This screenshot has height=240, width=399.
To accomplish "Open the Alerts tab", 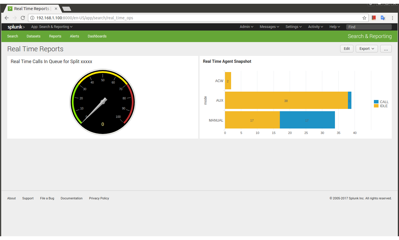I will point(74,36).
